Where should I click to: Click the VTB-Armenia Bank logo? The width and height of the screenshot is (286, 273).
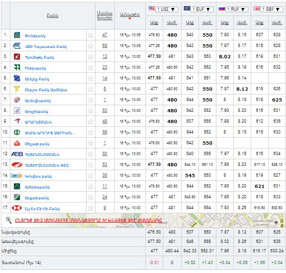pyautogui.click(x=16, y=46)
